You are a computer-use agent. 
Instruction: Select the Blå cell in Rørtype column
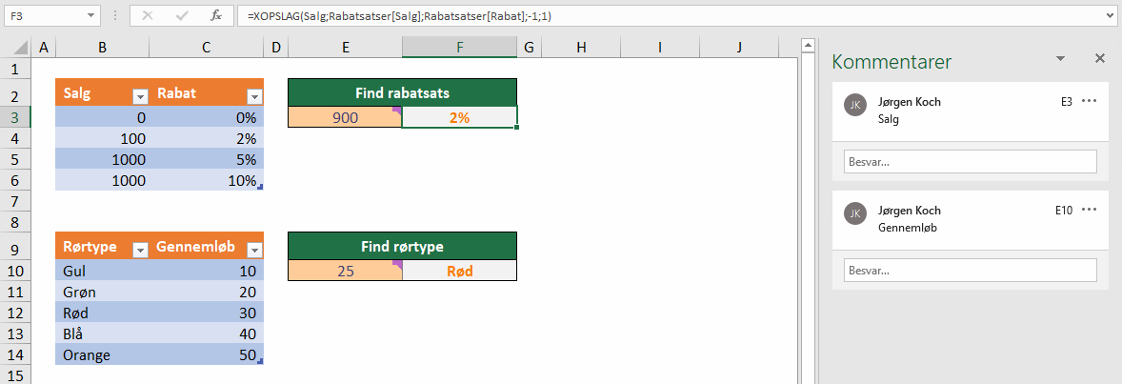102,333
